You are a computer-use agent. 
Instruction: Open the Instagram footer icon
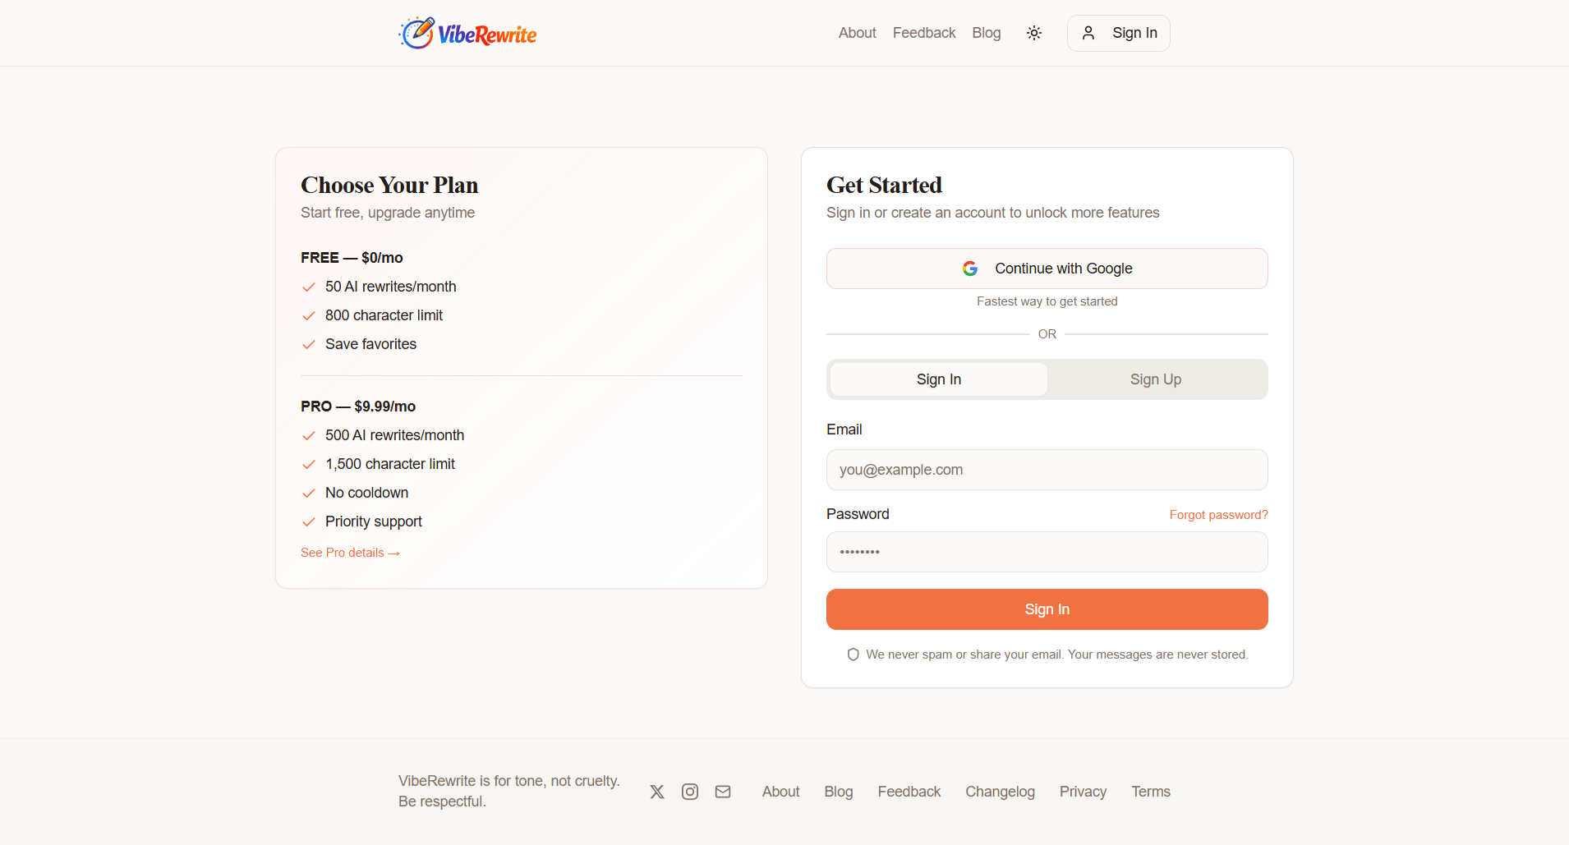(690, 792)
